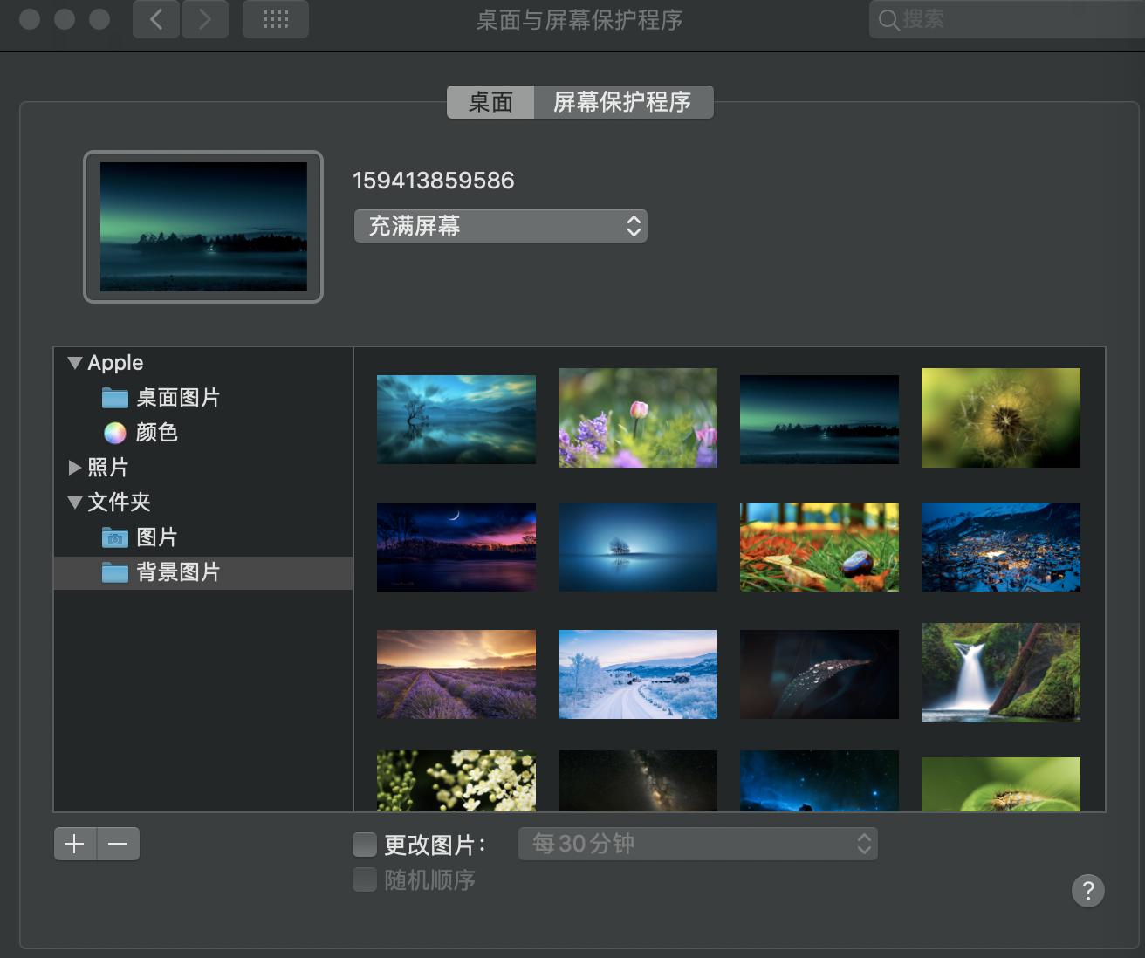Click the magnifying glass in the search field

(x=889, y=19)
